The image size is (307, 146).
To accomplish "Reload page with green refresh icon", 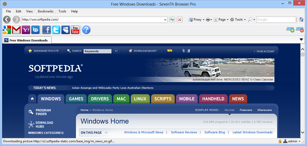I will click(x=172, y=20).
